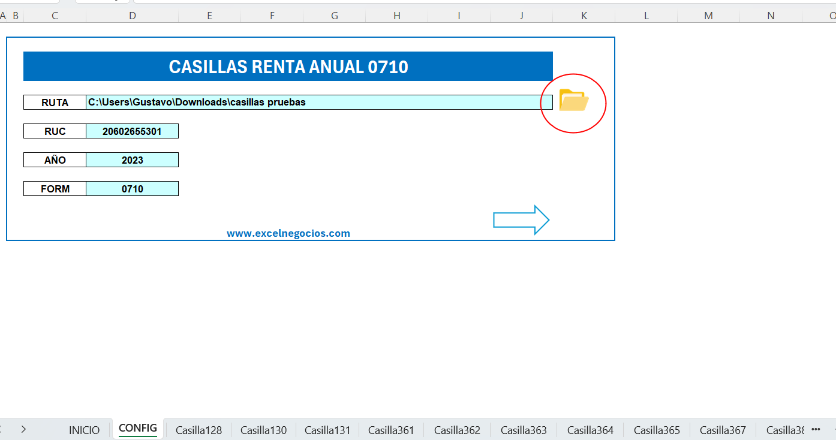
Task: Select column H header
Action: point(397,16)
